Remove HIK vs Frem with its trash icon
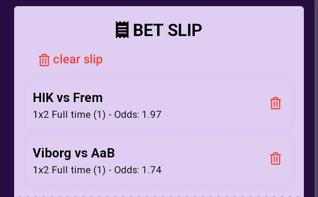Screen dimensions: 318x197 (x=276, y=103)
